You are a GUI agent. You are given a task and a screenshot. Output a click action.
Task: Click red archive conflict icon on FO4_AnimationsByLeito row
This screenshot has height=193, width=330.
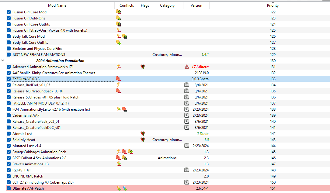pos(124,109)
